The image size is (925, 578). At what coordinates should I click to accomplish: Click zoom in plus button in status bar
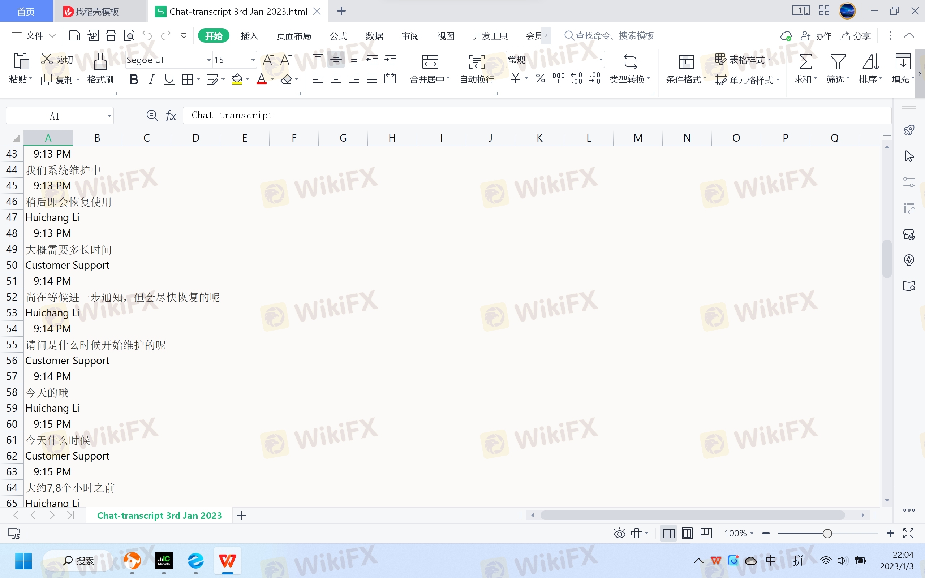click(890, 533)
